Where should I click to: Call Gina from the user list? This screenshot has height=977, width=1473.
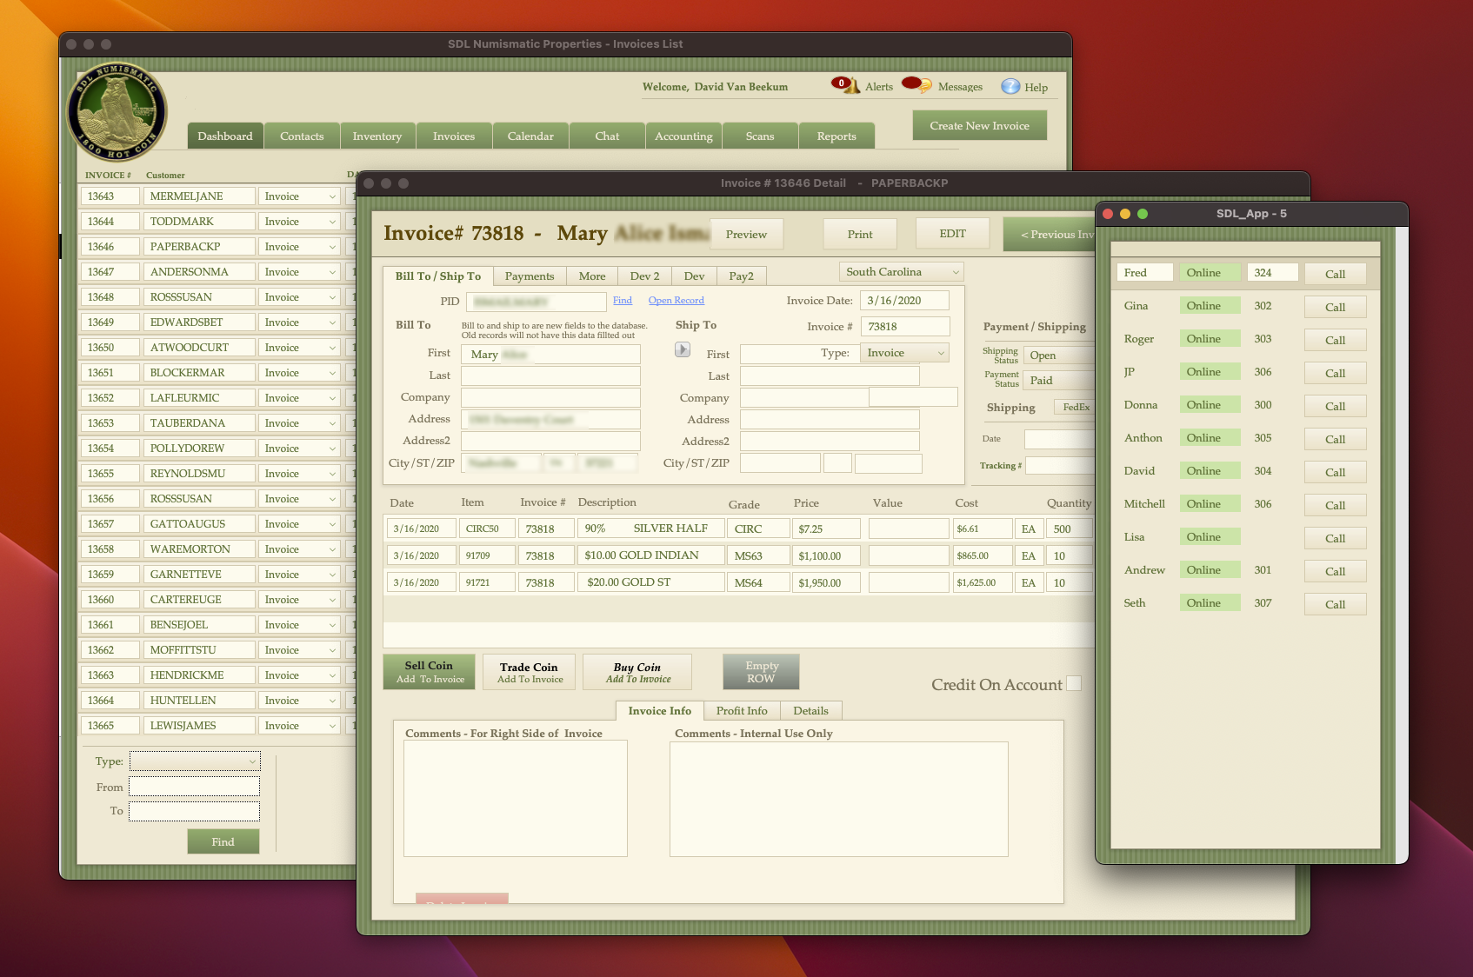pos(1335,307)
